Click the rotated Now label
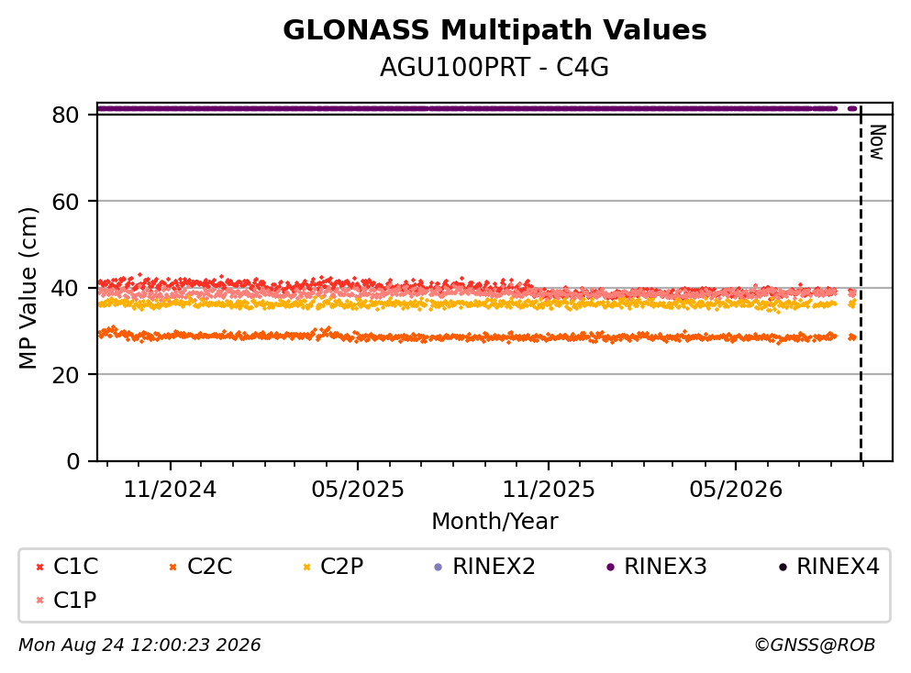Viewport: 911px width, 673px height. [877, 142]
